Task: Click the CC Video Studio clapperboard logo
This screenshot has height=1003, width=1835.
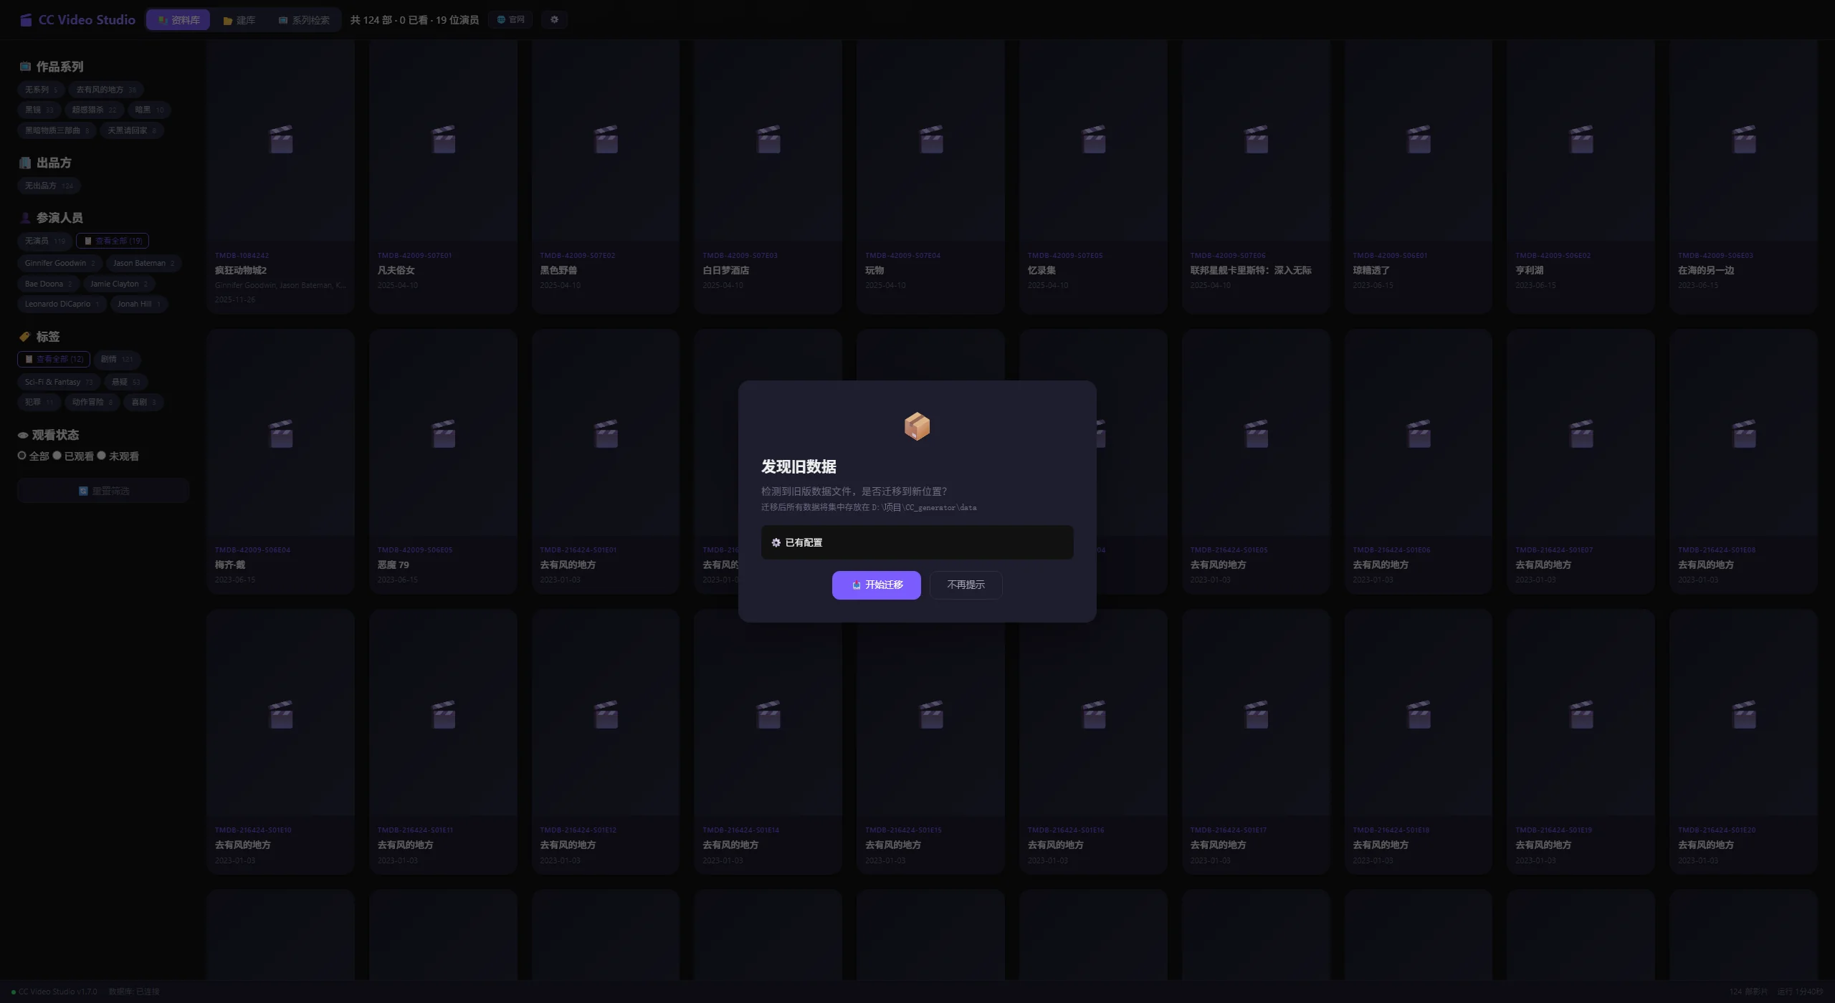Action: (x=26, y=20)
